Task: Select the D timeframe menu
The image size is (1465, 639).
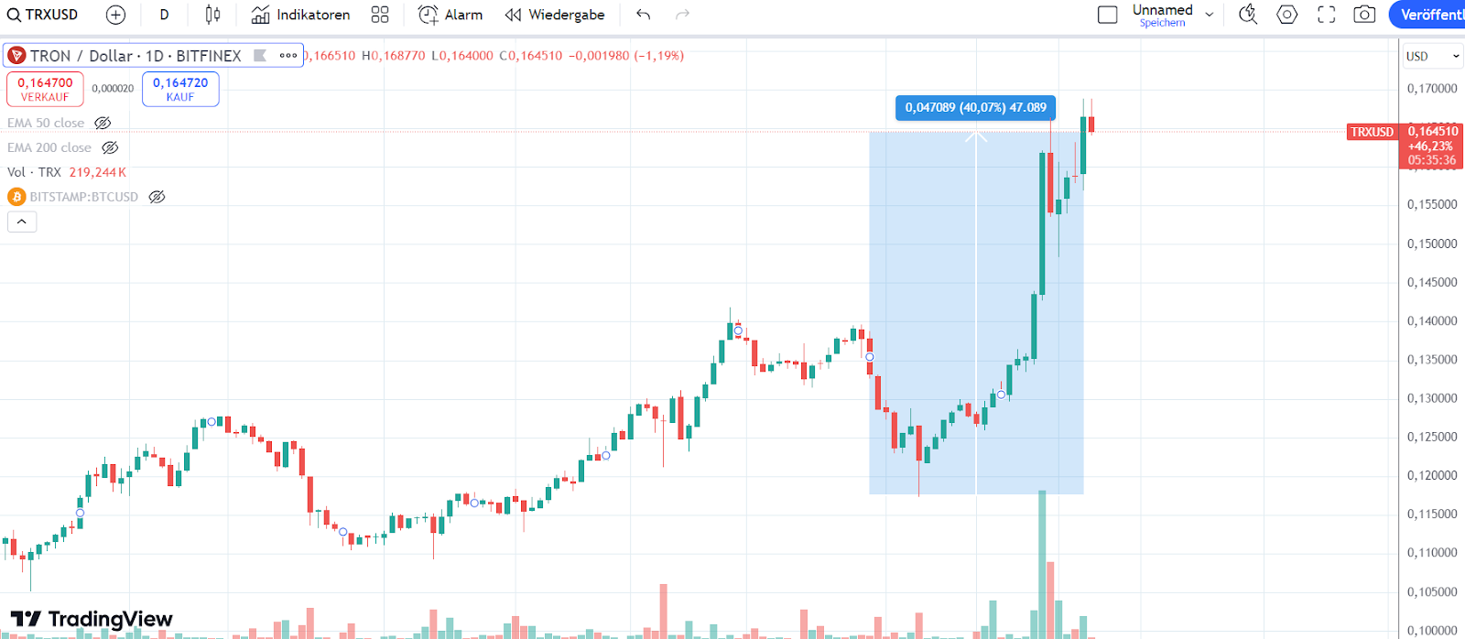Action: 163,15
